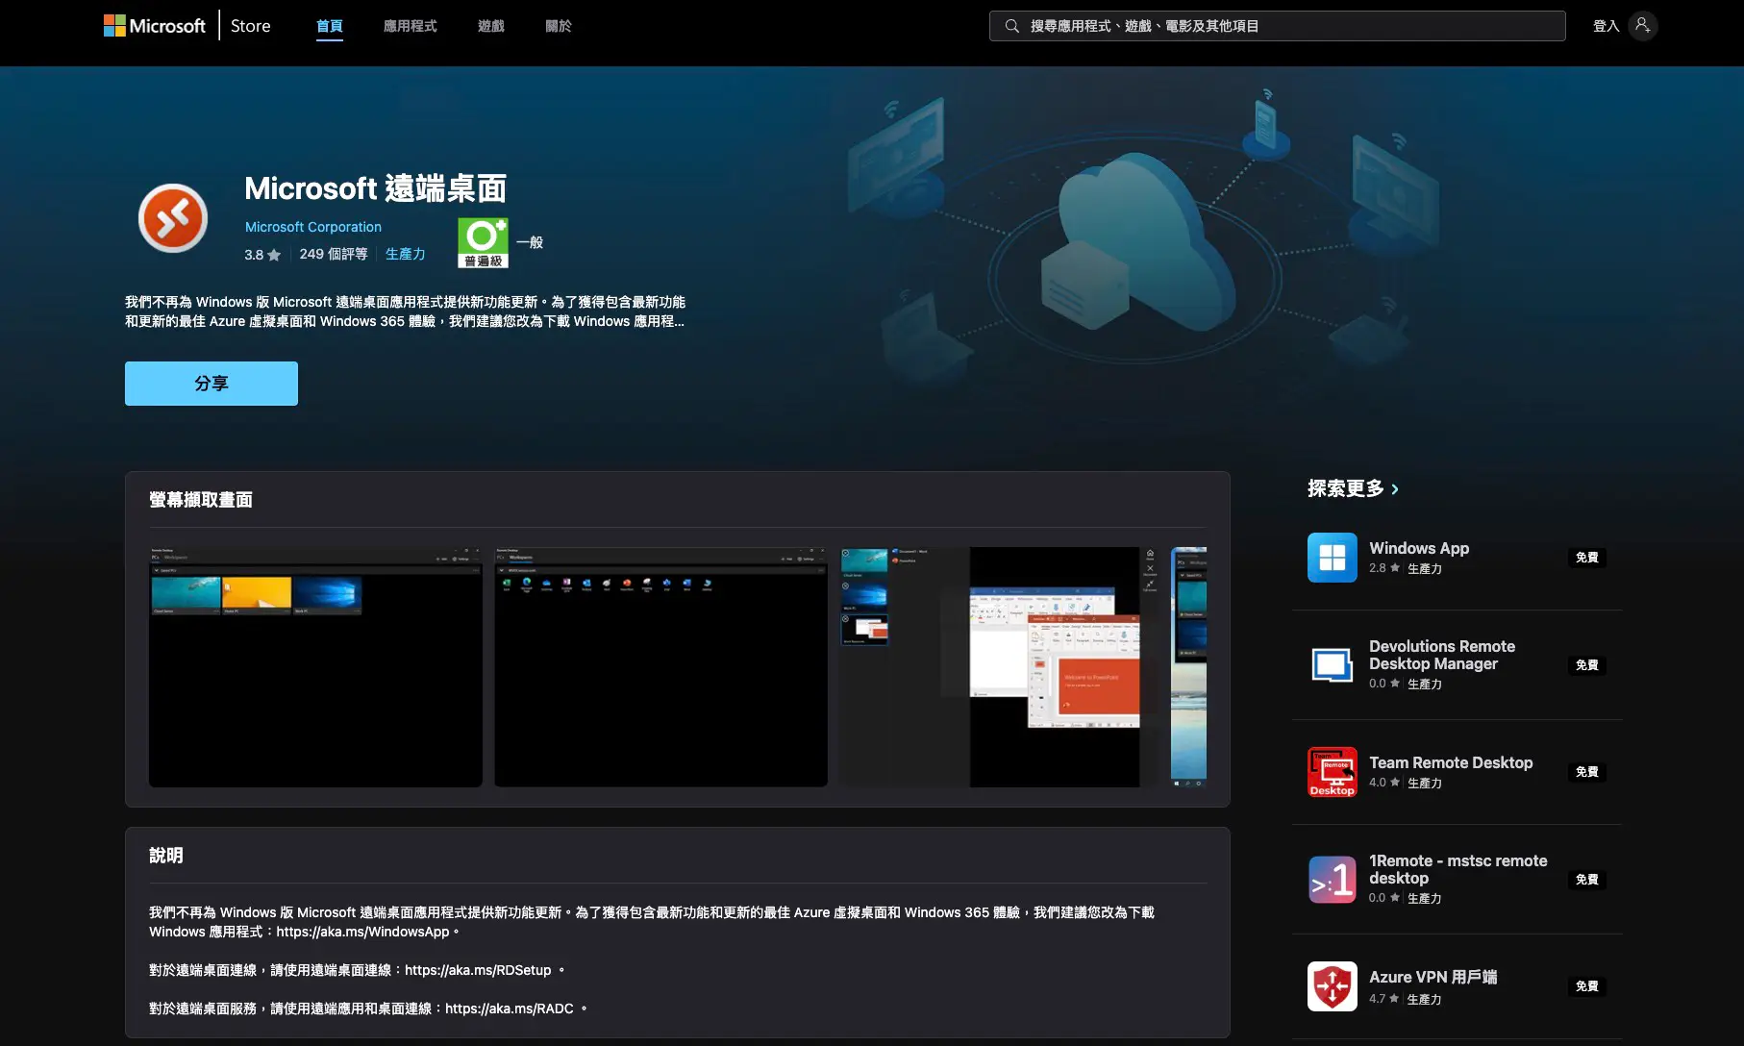This screenshot has width=1744, height=1046.
Task: Click the 3.8 star rating
Action: [x=262, y=255]
